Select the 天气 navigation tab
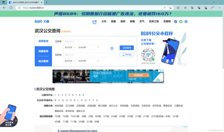Screen dimensions: 224x132 (142, 22)
